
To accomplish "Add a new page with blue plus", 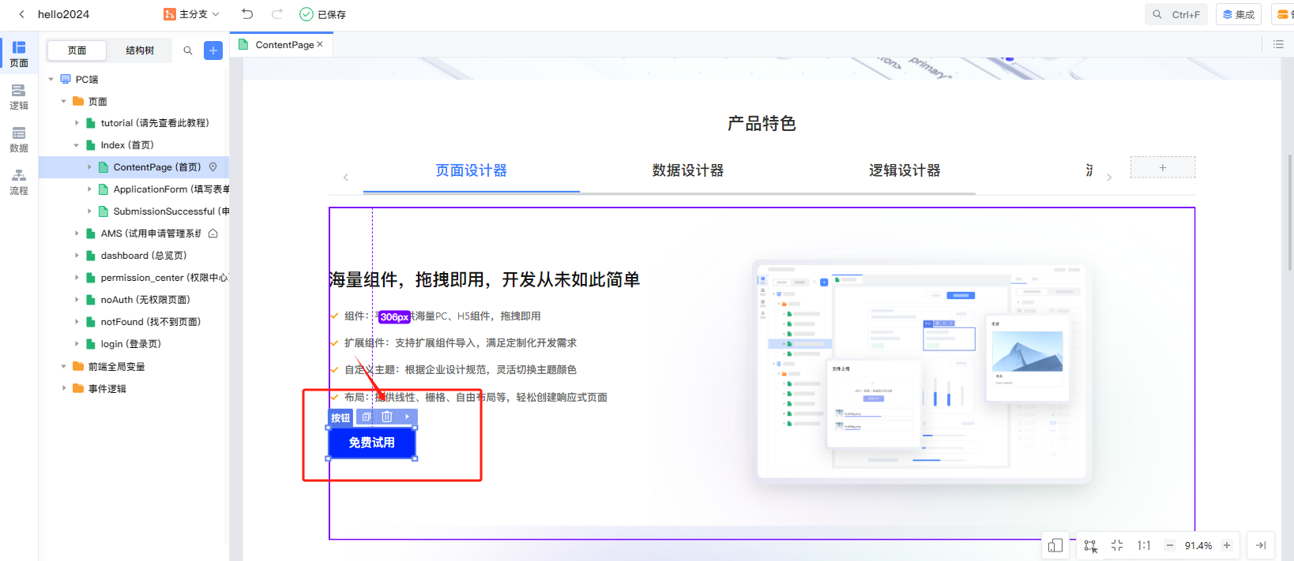I will (213, 50).
